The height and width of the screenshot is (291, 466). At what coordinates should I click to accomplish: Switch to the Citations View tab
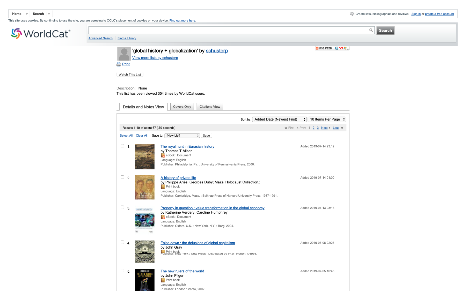click(210, 107)
